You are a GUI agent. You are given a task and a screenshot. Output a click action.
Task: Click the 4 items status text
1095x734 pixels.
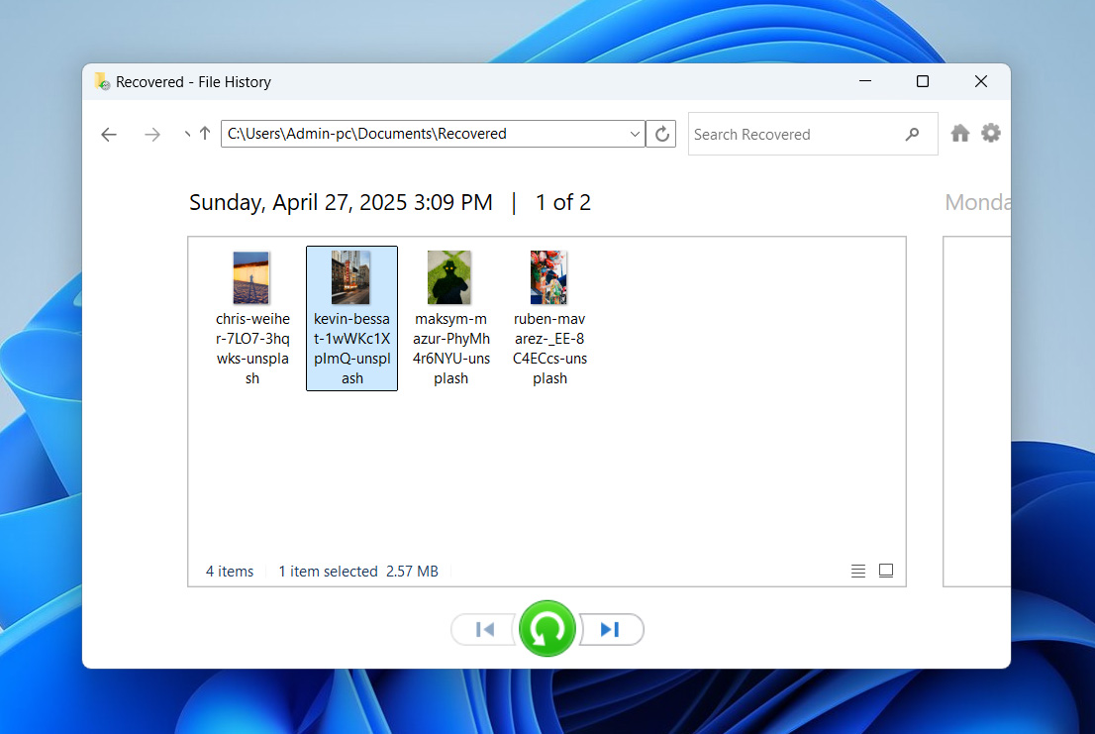click(x=229, y=572)
